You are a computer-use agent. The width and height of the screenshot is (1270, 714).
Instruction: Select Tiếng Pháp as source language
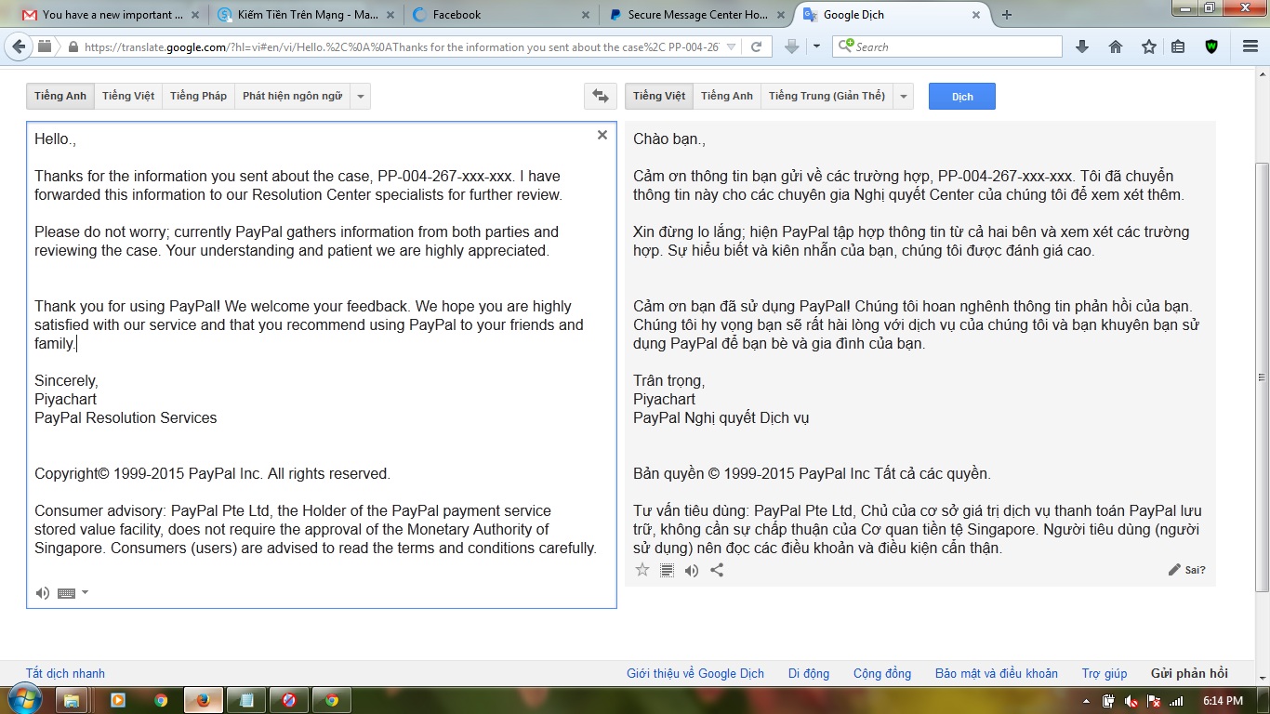point(198,96)
